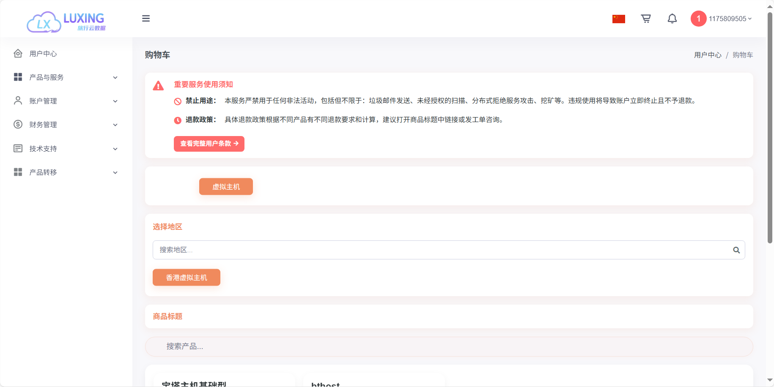Open the notification bell

point(672,19)
